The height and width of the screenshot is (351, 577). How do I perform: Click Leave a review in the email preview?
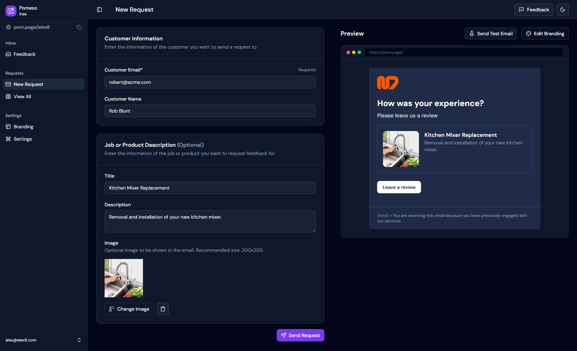pyautogui.click(x=399, y=187)
